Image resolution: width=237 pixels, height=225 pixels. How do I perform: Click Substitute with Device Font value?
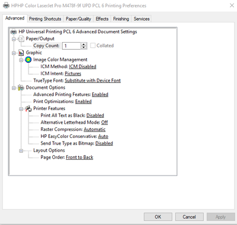click(x=92, y=81)
